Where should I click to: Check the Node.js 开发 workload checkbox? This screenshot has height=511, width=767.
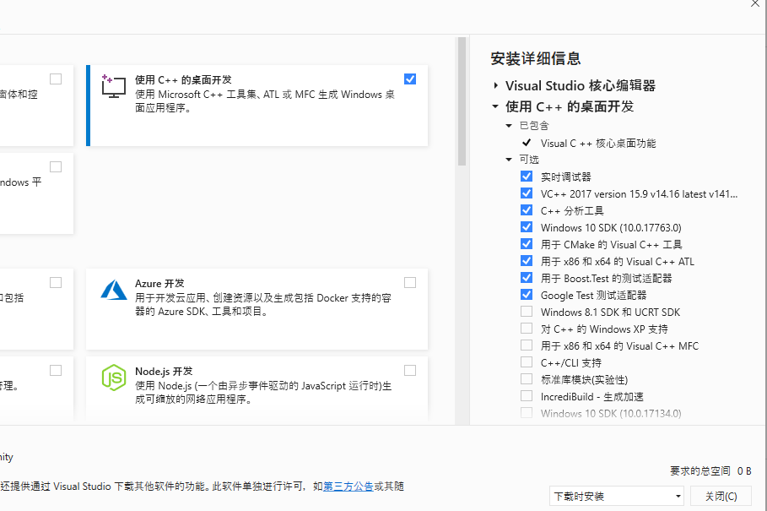pos(410,370)
